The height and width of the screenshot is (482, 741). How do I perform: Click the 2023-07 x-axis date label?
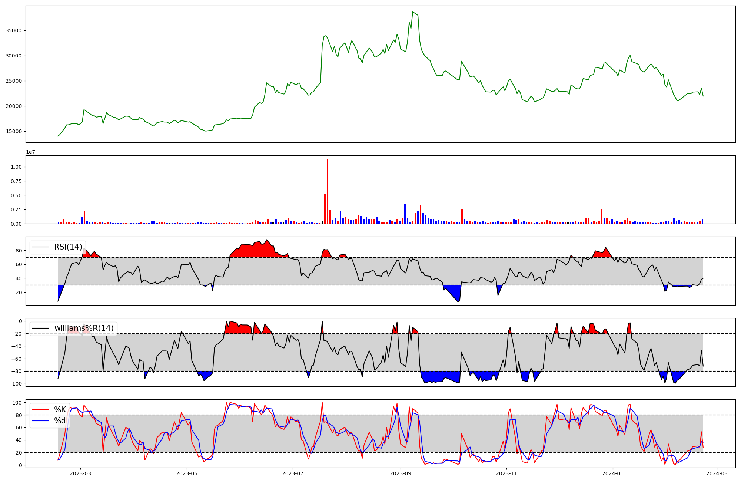pos(293,473)
